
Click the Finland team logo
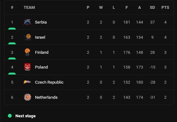click(27, 52)
